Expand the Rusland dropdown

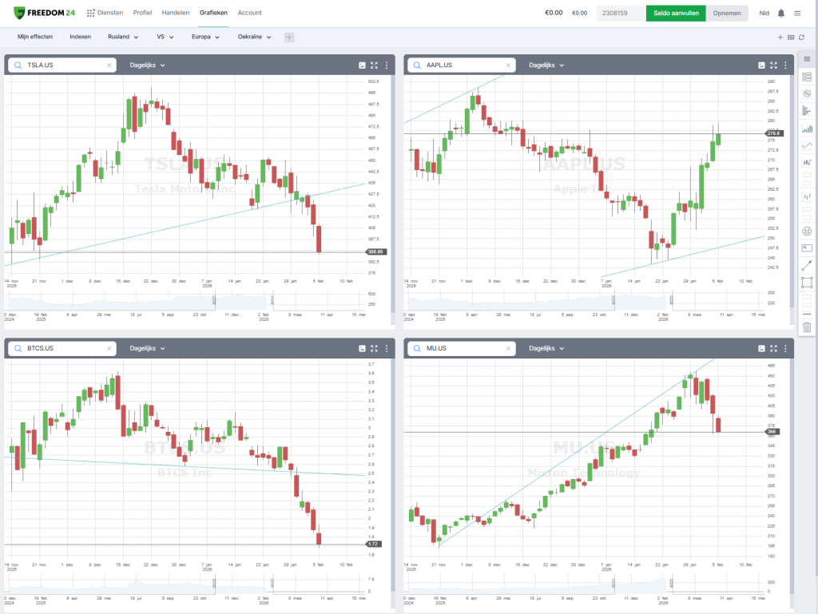coord(123,37)
